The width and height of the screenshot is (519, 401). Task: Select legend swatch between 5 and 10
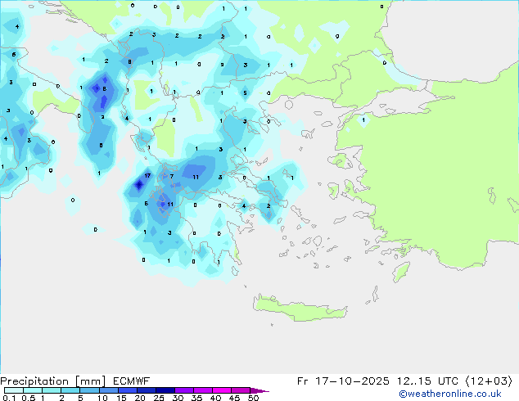pyautogui.click(x=89, y=390)
